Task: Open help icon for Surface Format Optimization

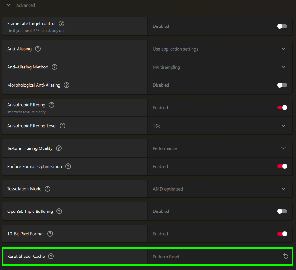Action: click(68, 167)
